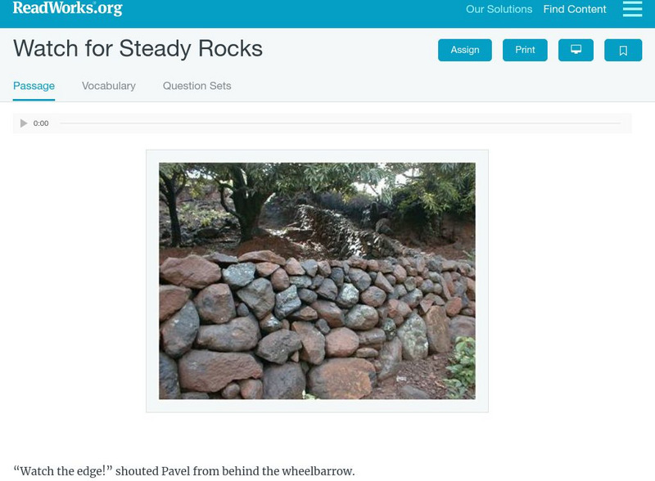Screen dimensions: 655x481
Task: Click the projector view monitor icon
Action: click(x=576, y=50)
